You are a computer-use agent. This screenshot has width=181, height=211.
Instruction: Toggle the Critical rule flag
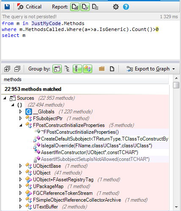[29, 7]
